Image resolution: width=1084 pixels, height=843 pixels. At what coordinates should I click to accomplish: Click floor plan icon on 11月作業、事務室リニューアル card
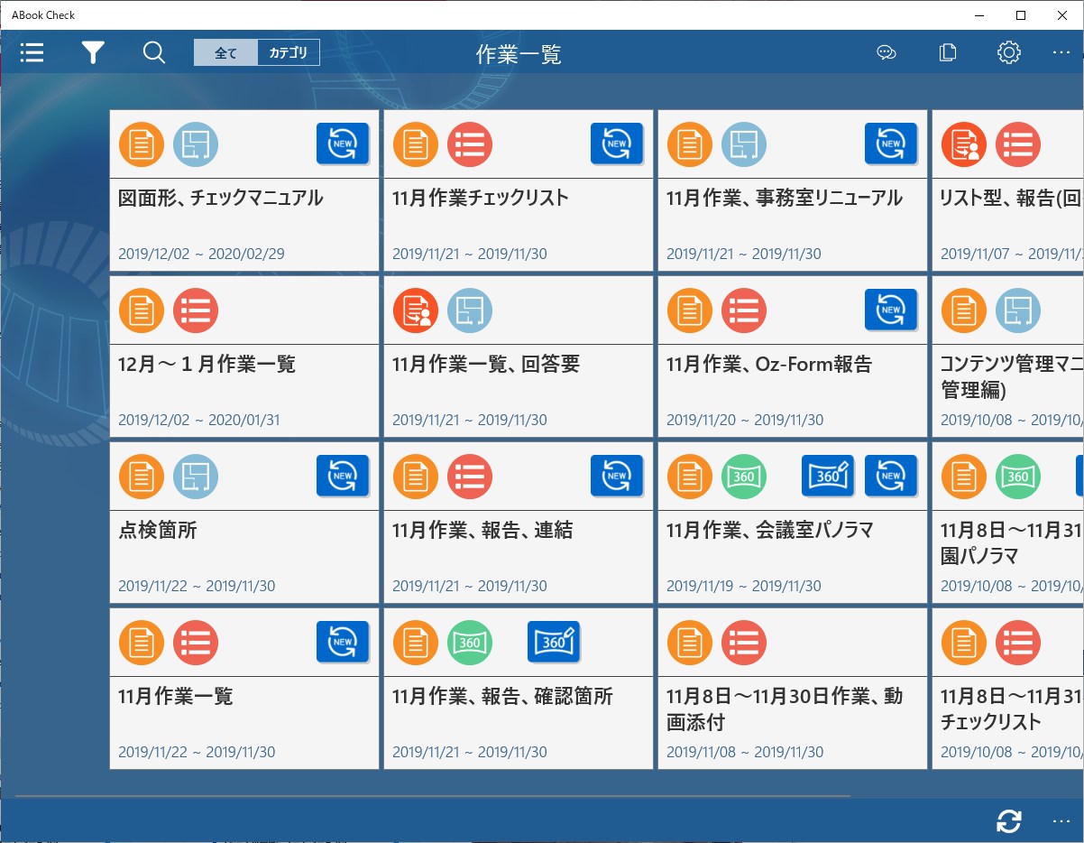[744, 144]
